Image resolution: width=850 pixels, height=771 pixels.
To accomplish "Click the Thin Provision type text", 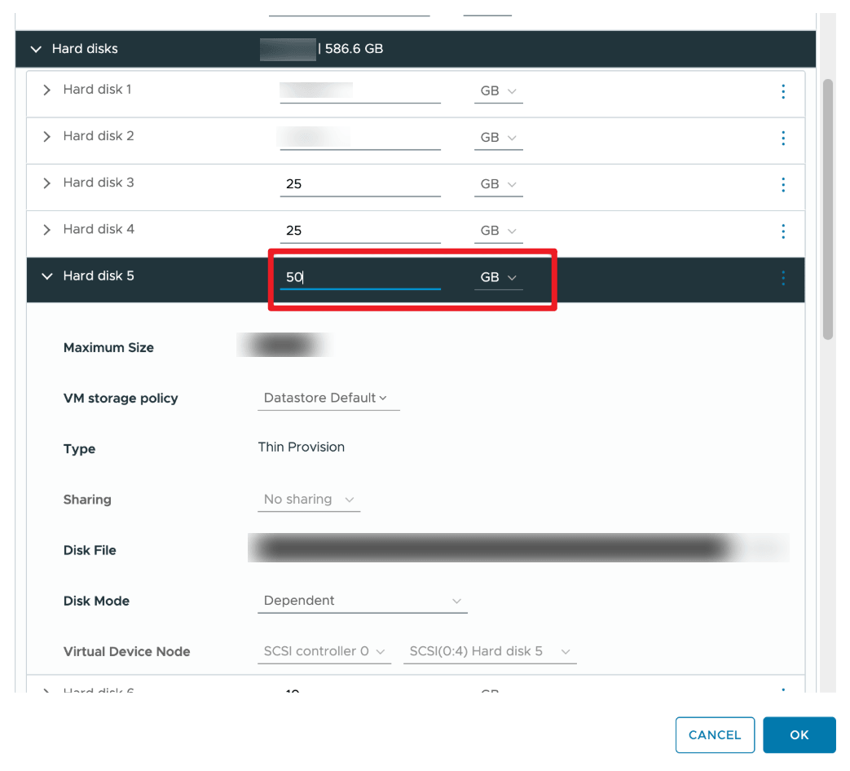I will (302, 447).
